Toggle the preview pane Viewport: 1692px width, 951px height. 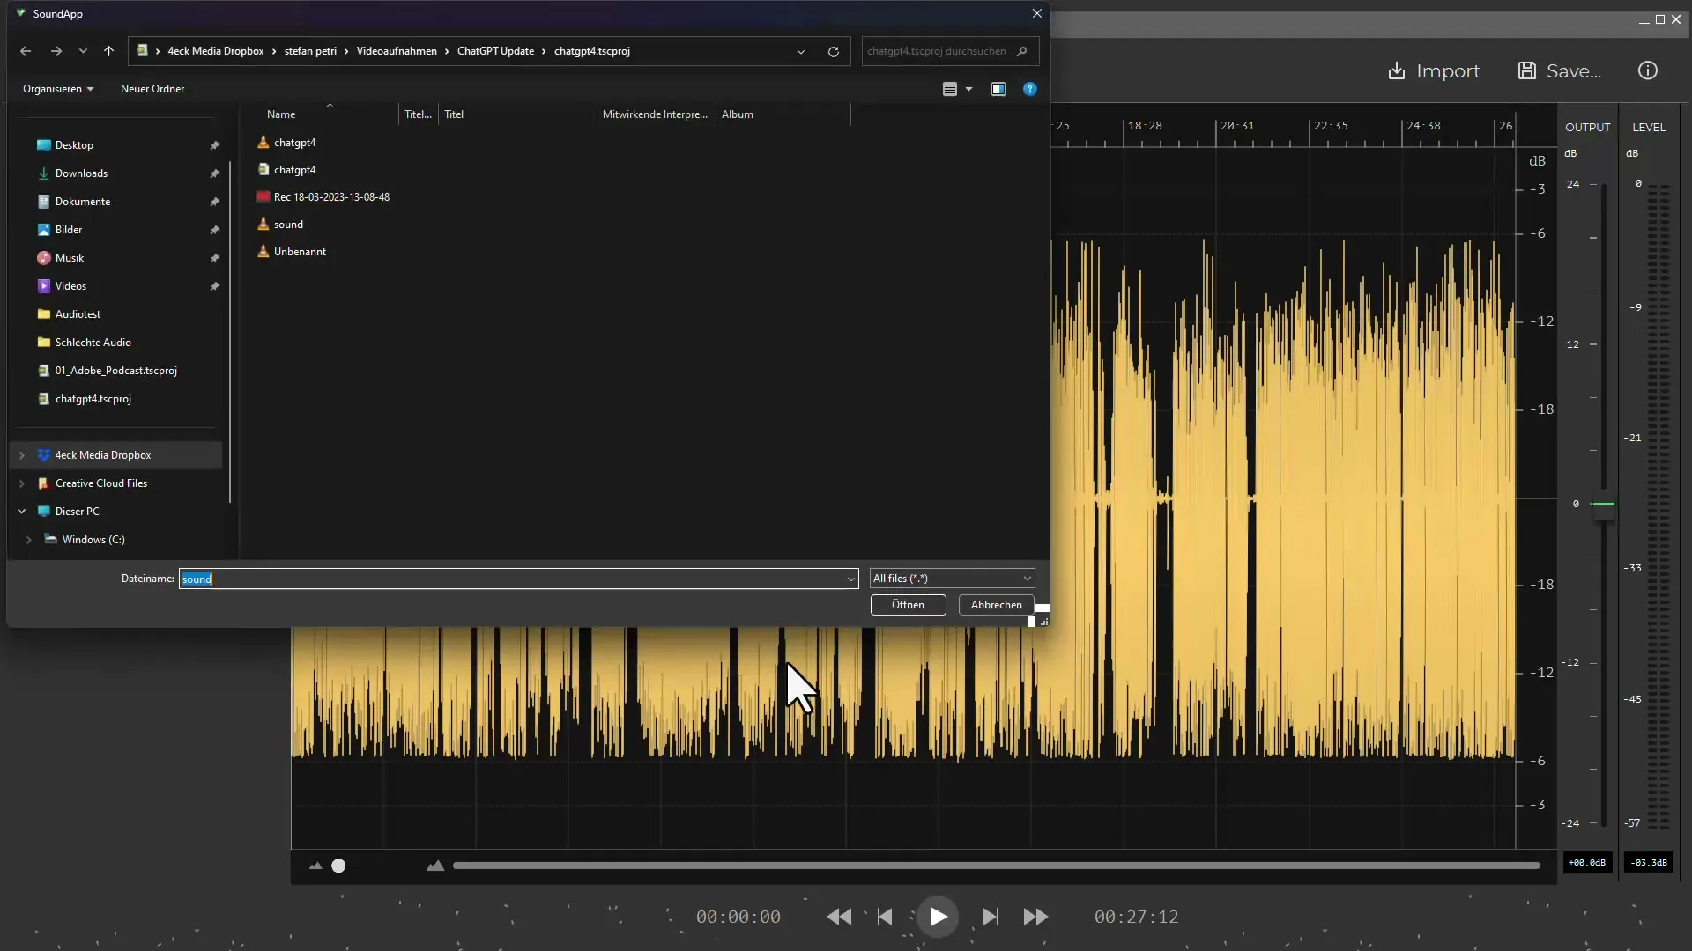pos(998,89)
